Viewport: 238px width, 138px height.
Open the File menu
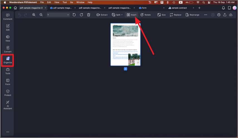click(x=42, y=2)
